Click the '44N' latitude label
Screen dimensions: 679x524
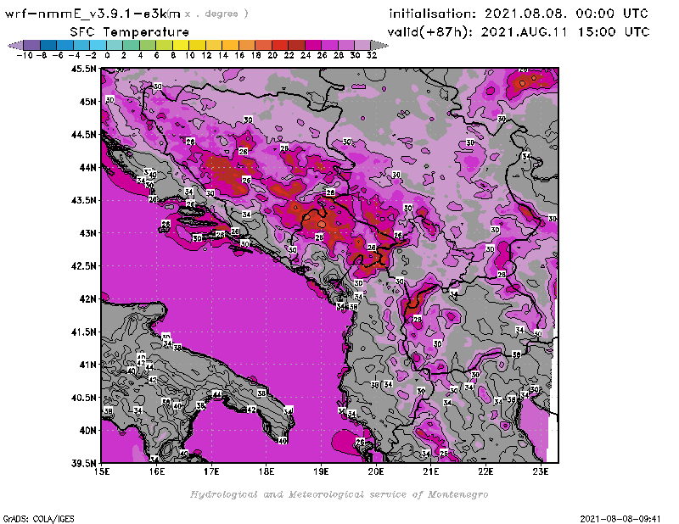click(88, 167)
